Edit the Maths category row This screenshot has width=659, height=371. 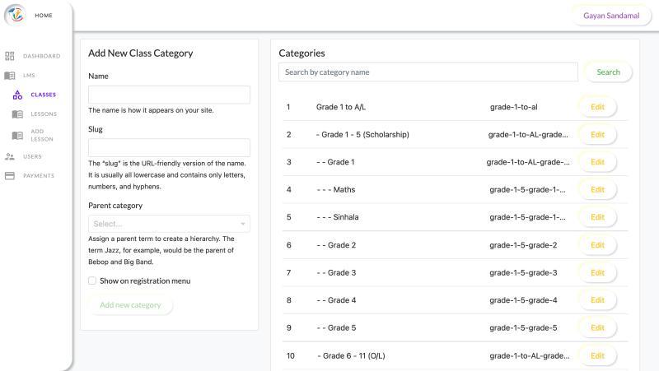pos(597,190)
